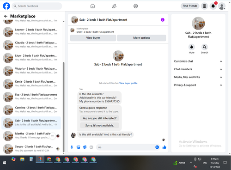
Task: Send a thumbs-up like
Action: coord(164,147)
